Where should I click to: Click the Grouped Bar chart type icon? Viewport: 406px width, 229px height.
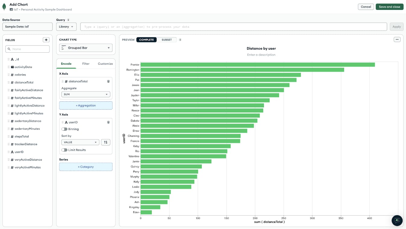tap(64, 48)
